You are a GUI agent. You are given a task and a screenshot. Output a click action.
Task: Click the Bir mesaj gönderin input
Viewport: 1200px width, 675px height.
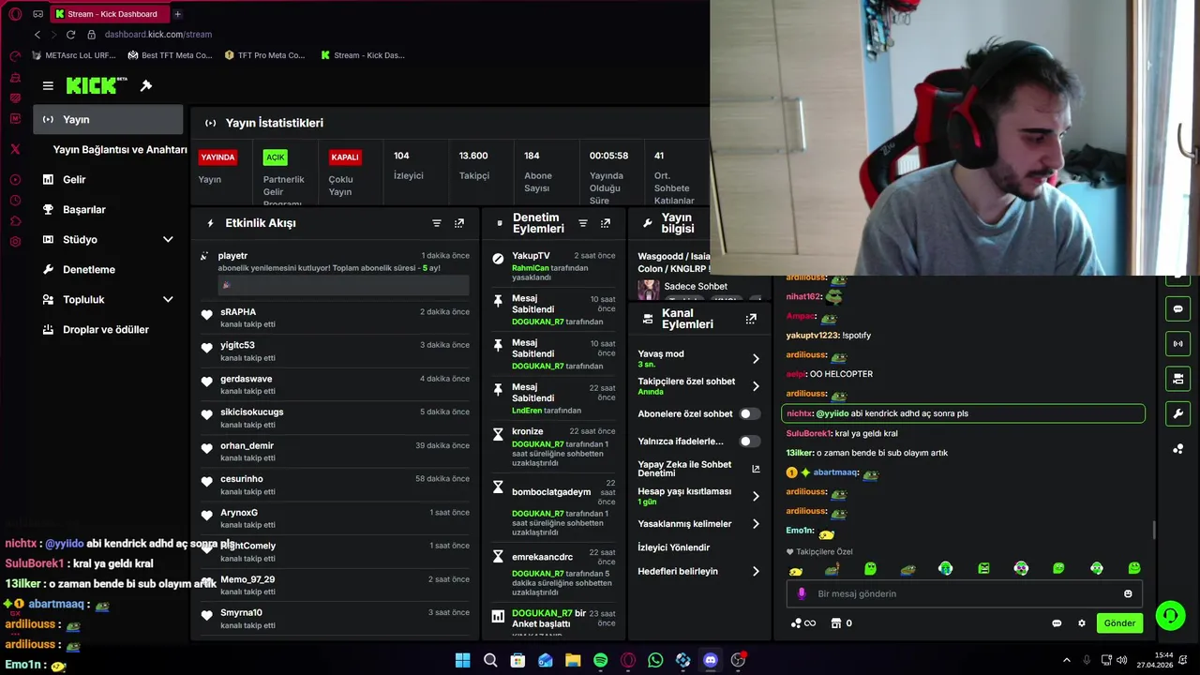[x=966, y=593]
